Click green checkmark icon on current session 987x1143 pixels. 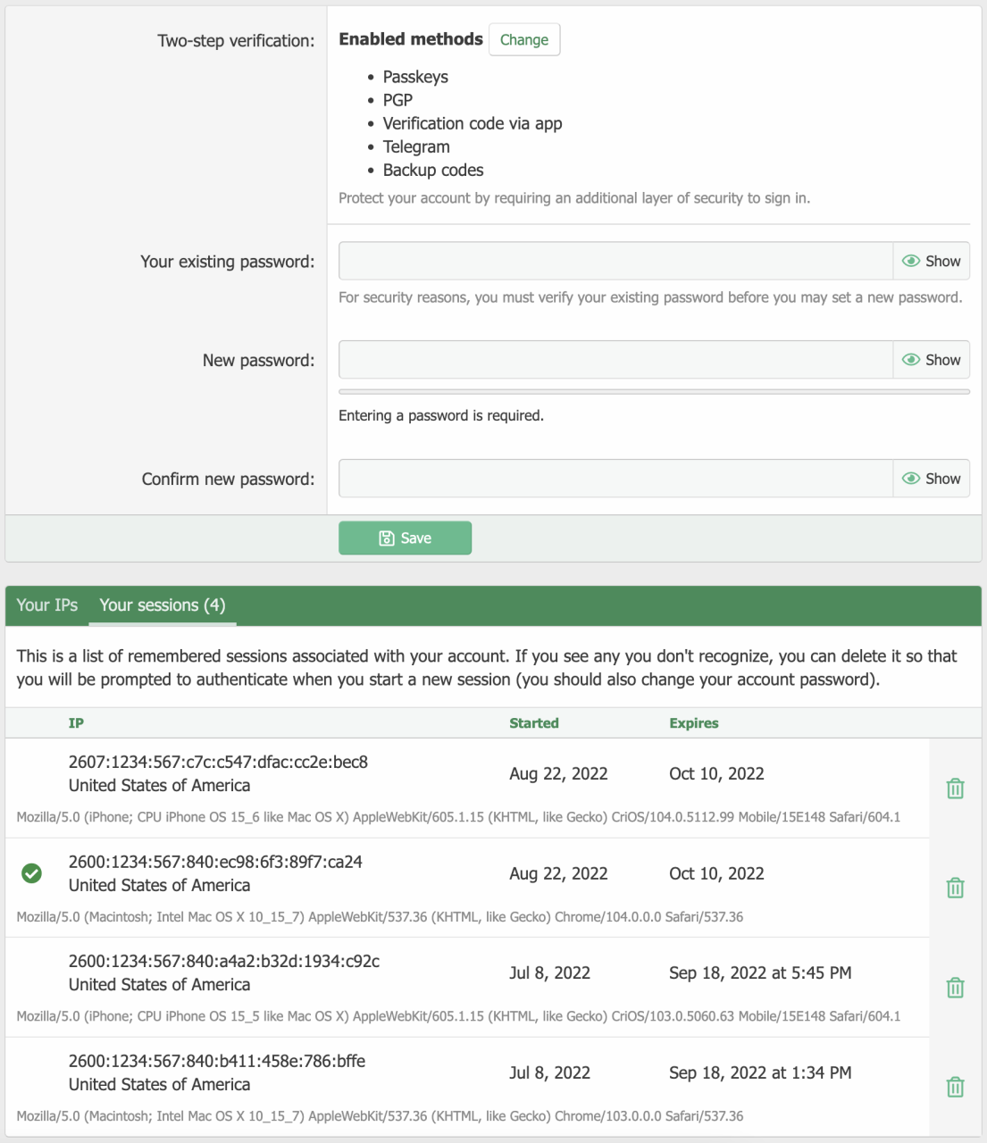pos(31,873)
